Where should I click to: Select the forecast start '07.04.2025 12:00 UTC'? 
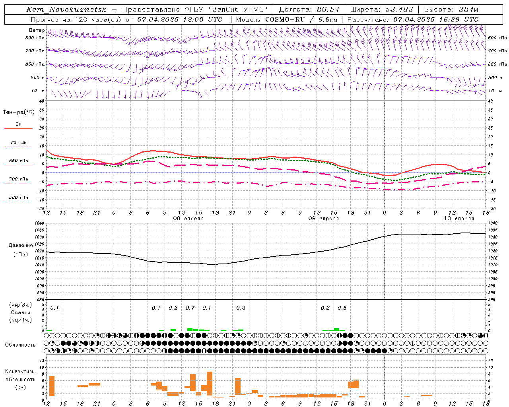180,19
